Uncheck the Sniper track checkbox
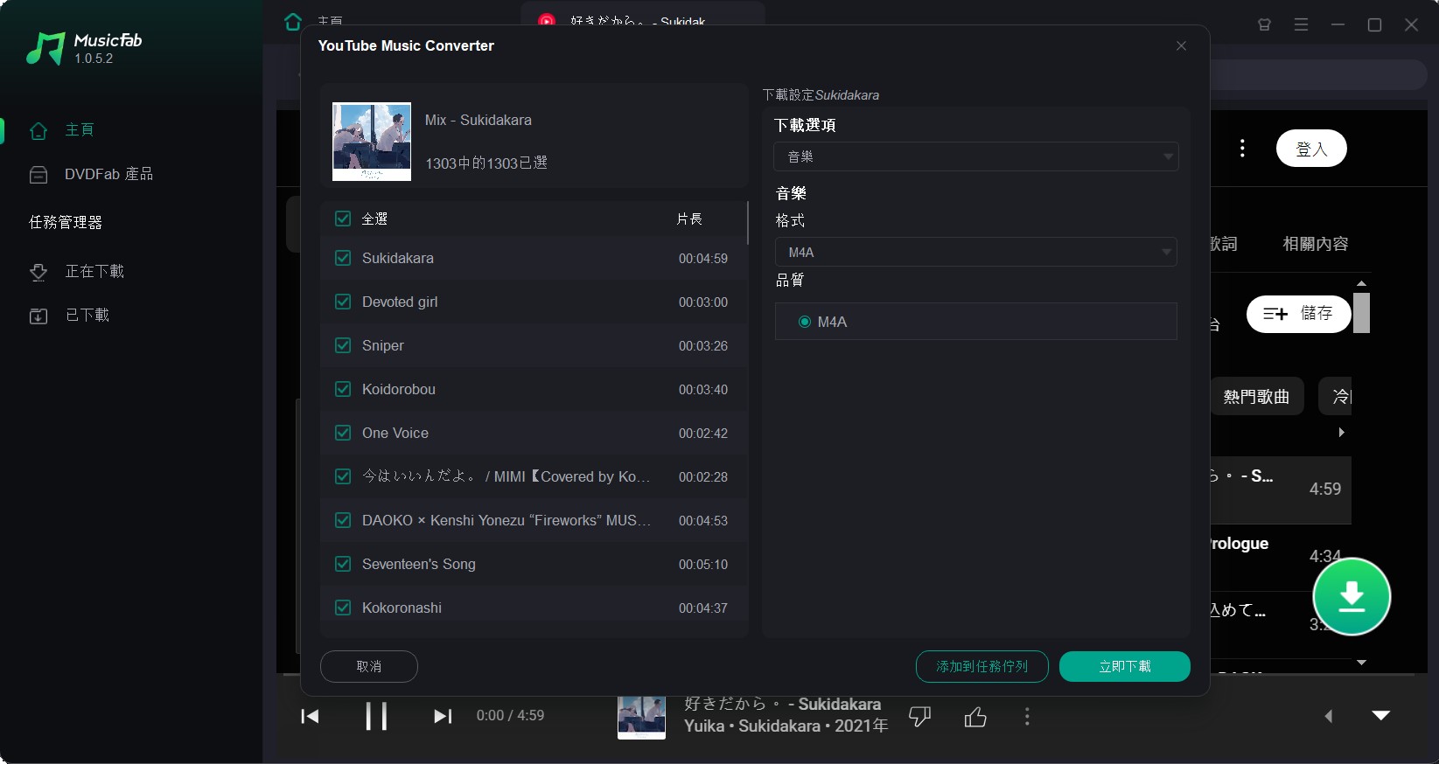 pos(343,345)
